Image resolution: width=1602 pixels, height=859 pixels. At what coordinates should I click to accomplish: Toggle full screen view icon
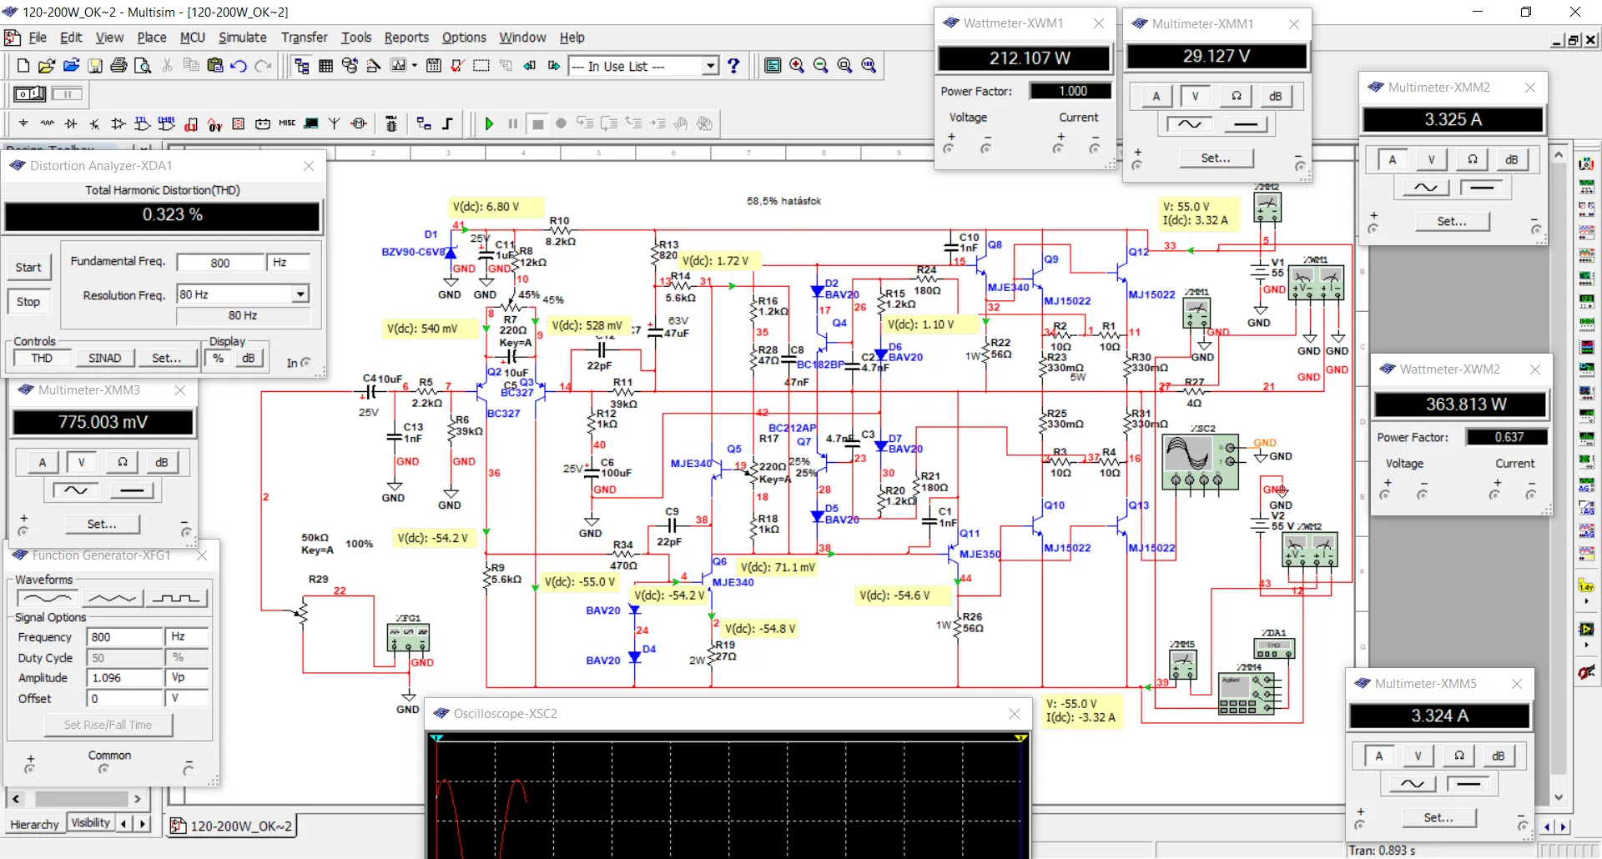(773, 66)
